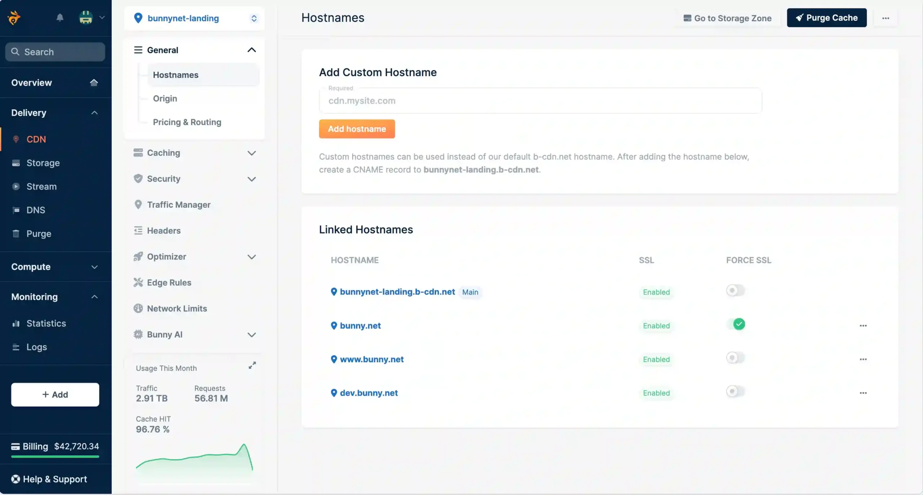Click the green billing progress bar
Screen dimensions: 923x495
tap(55, 457)
